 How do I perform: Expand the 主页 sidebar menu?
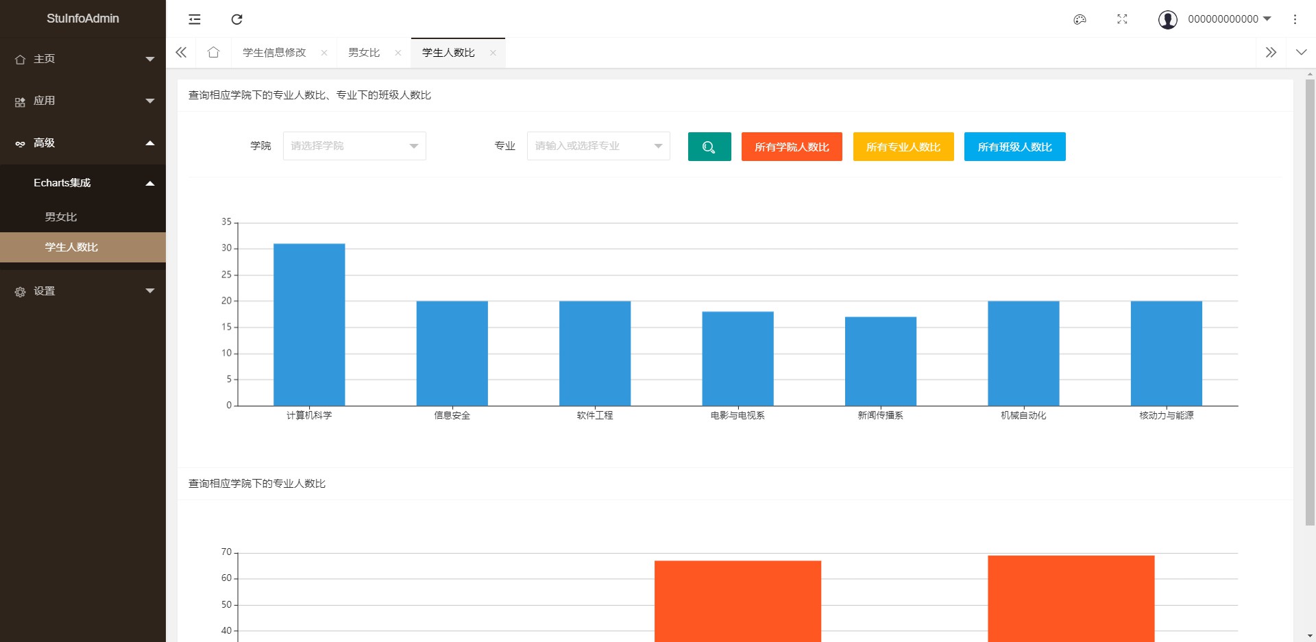tap(83, 59)
